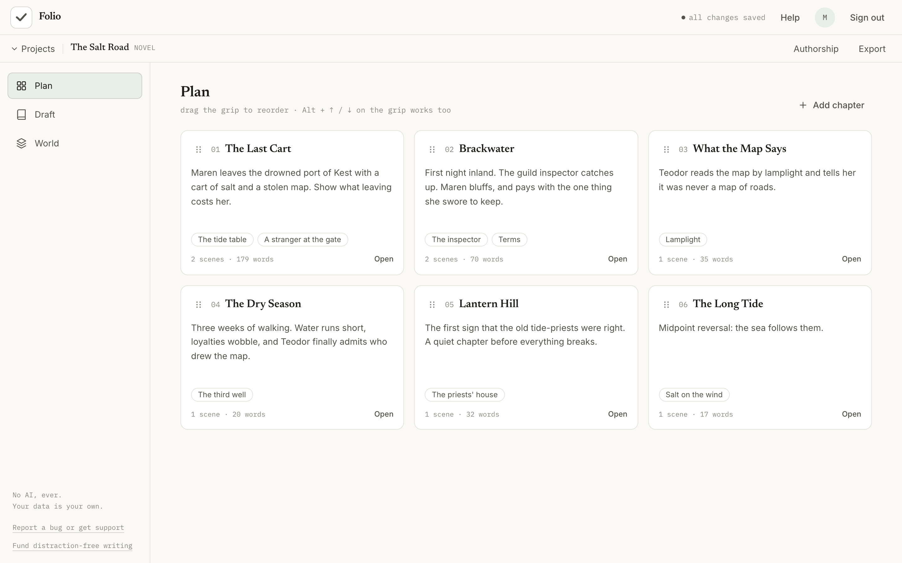This screenshot has height=563, width=902.
Task: Click the Brackwater chapter title
Action: 486,149
